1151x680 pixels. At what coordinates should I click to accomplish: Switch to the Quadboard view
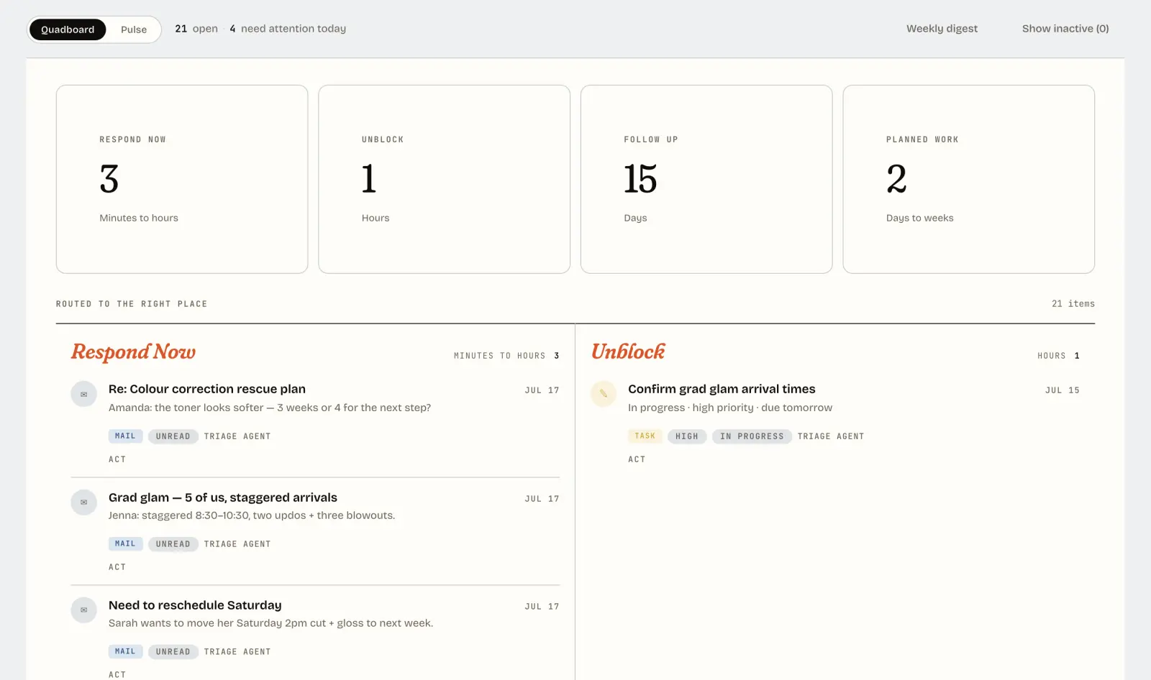[x=68, y=29]
